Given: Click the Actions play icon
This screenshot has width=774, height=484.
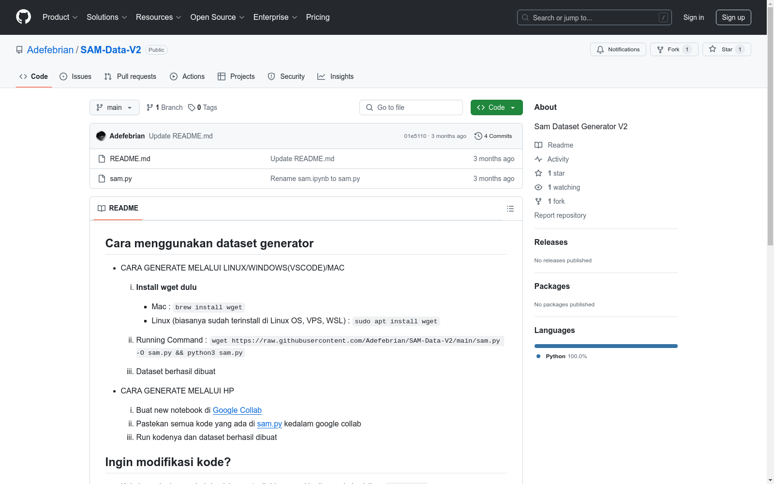Looking at the screenshot, I should (174, 76).
